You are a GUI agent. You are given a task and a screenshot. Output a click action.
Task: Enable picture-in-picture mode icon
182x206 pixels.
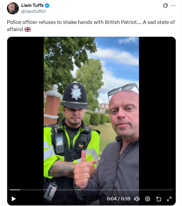[x=158, y=199]
